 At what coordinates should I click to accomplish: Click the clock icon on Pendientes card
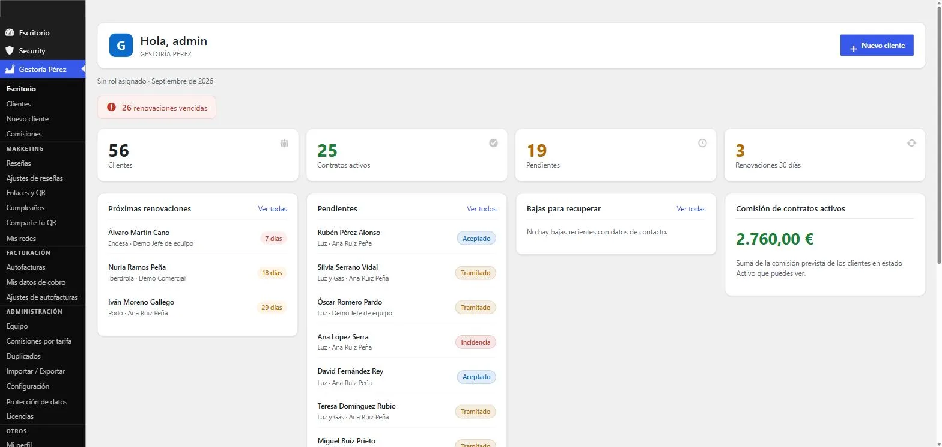coord(702,143)
